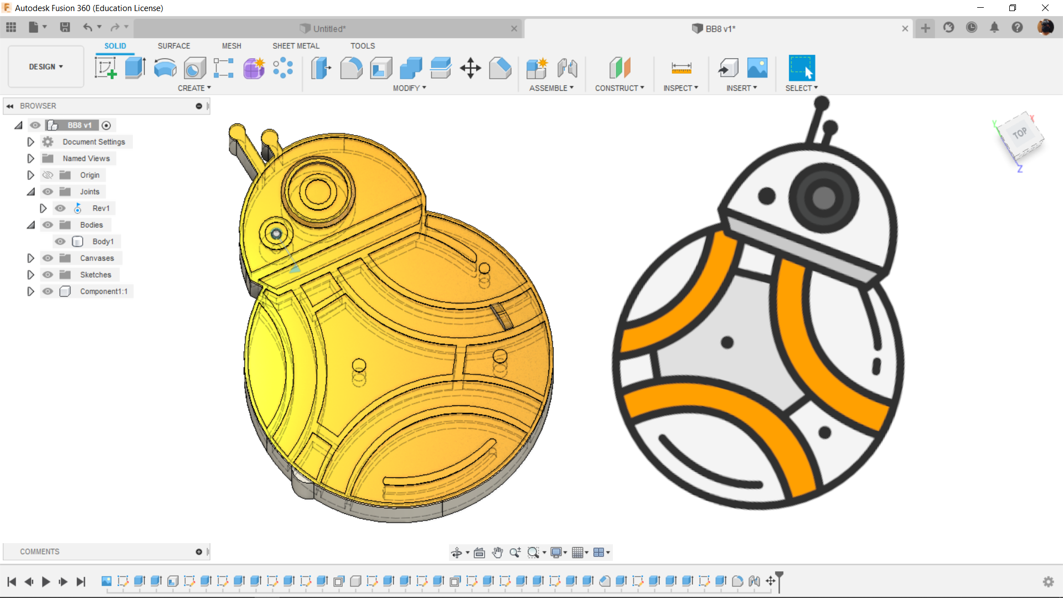Switch to the Untitled document tab

(329, 29)
